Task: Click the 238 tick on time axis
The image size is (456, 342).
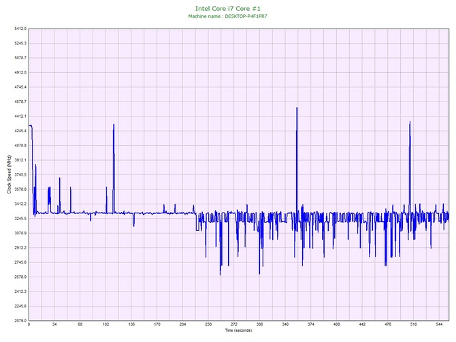Action: coord(208,324)
